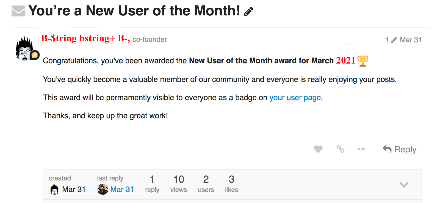Screen dimensions: 443x203
Task: Click the last replier's small avatar
Action: click(103, 189)
